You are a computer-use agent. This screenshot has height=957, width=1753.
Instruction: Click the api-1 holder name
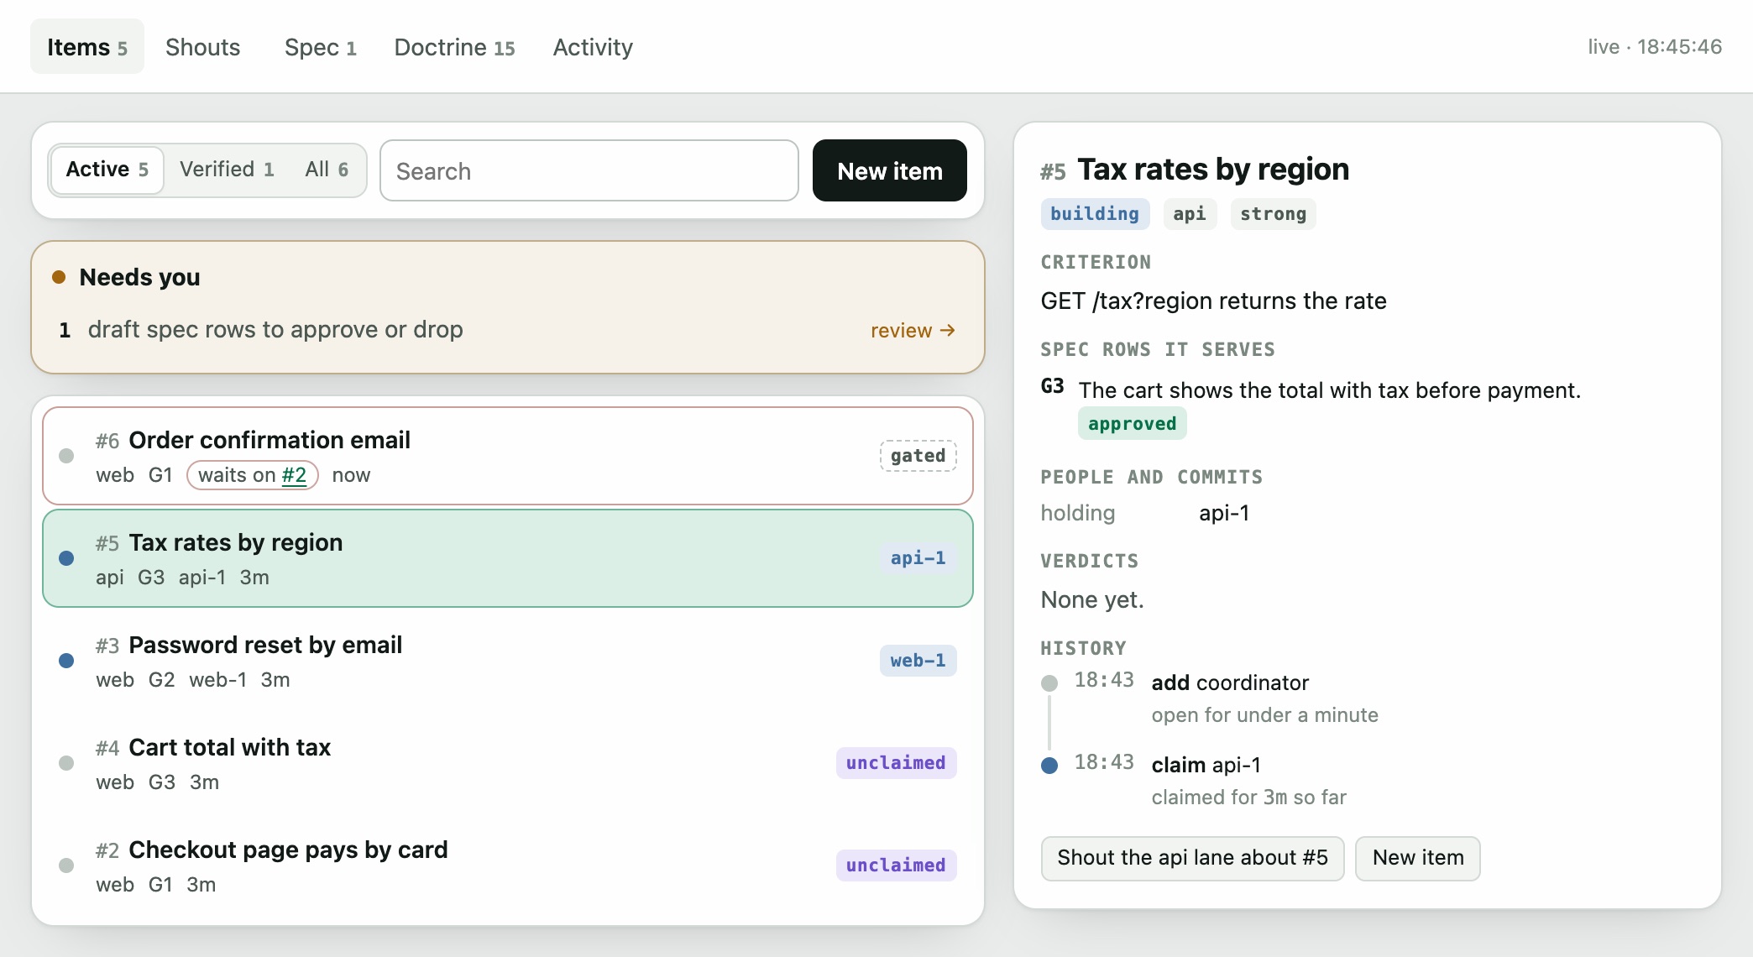(1224, 513)
